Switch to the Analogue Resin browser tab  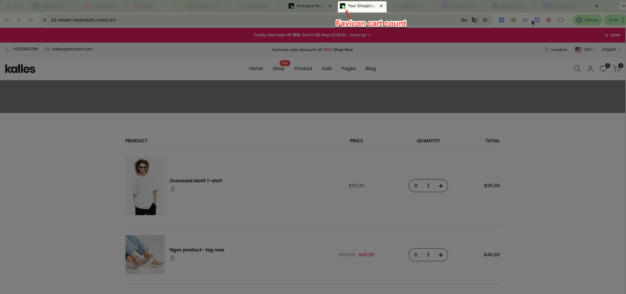click(309, 6)
